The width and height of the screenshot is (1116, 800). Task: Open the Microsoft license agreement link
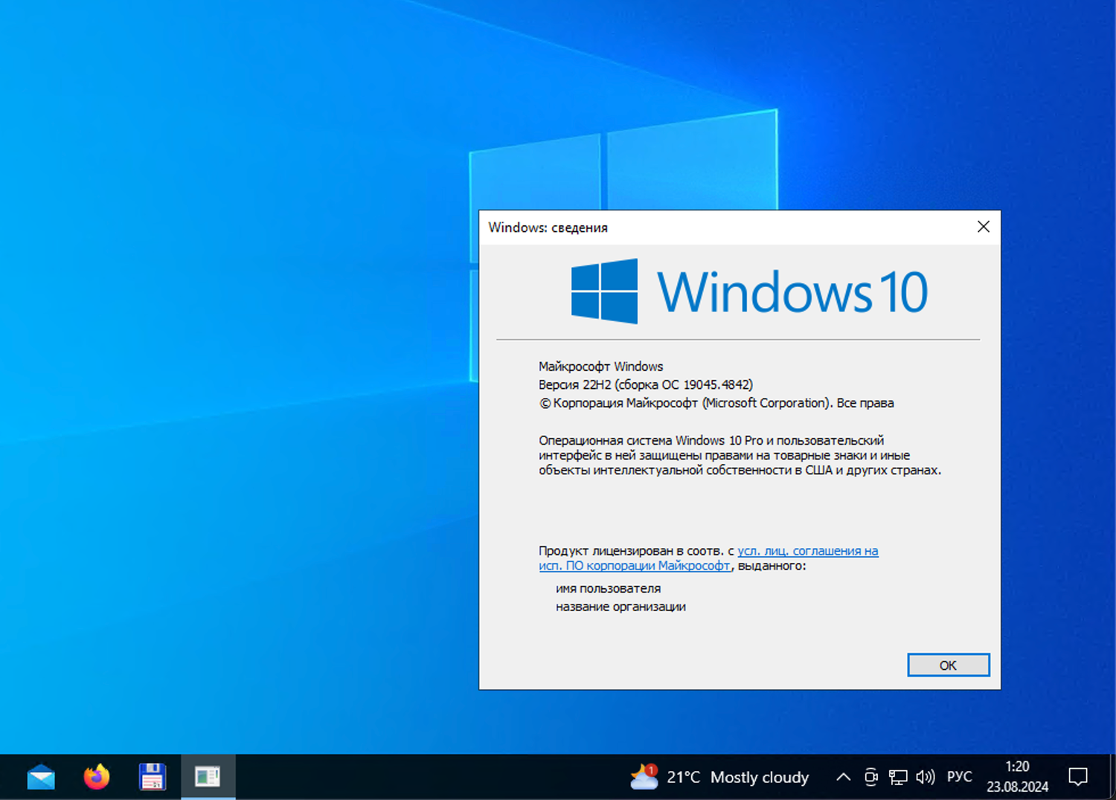808,551
